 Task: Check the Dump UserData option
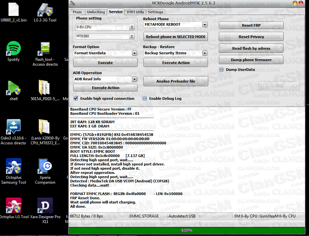222,69
